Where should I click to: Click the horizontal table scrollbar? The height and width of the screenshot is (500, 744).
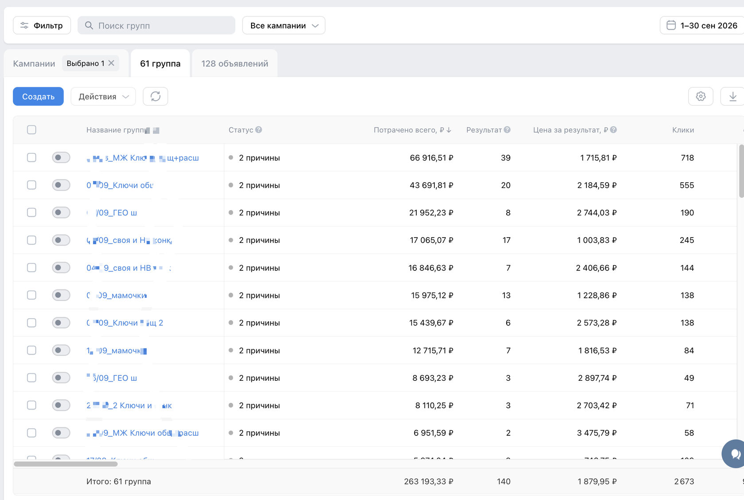[66, 464]
